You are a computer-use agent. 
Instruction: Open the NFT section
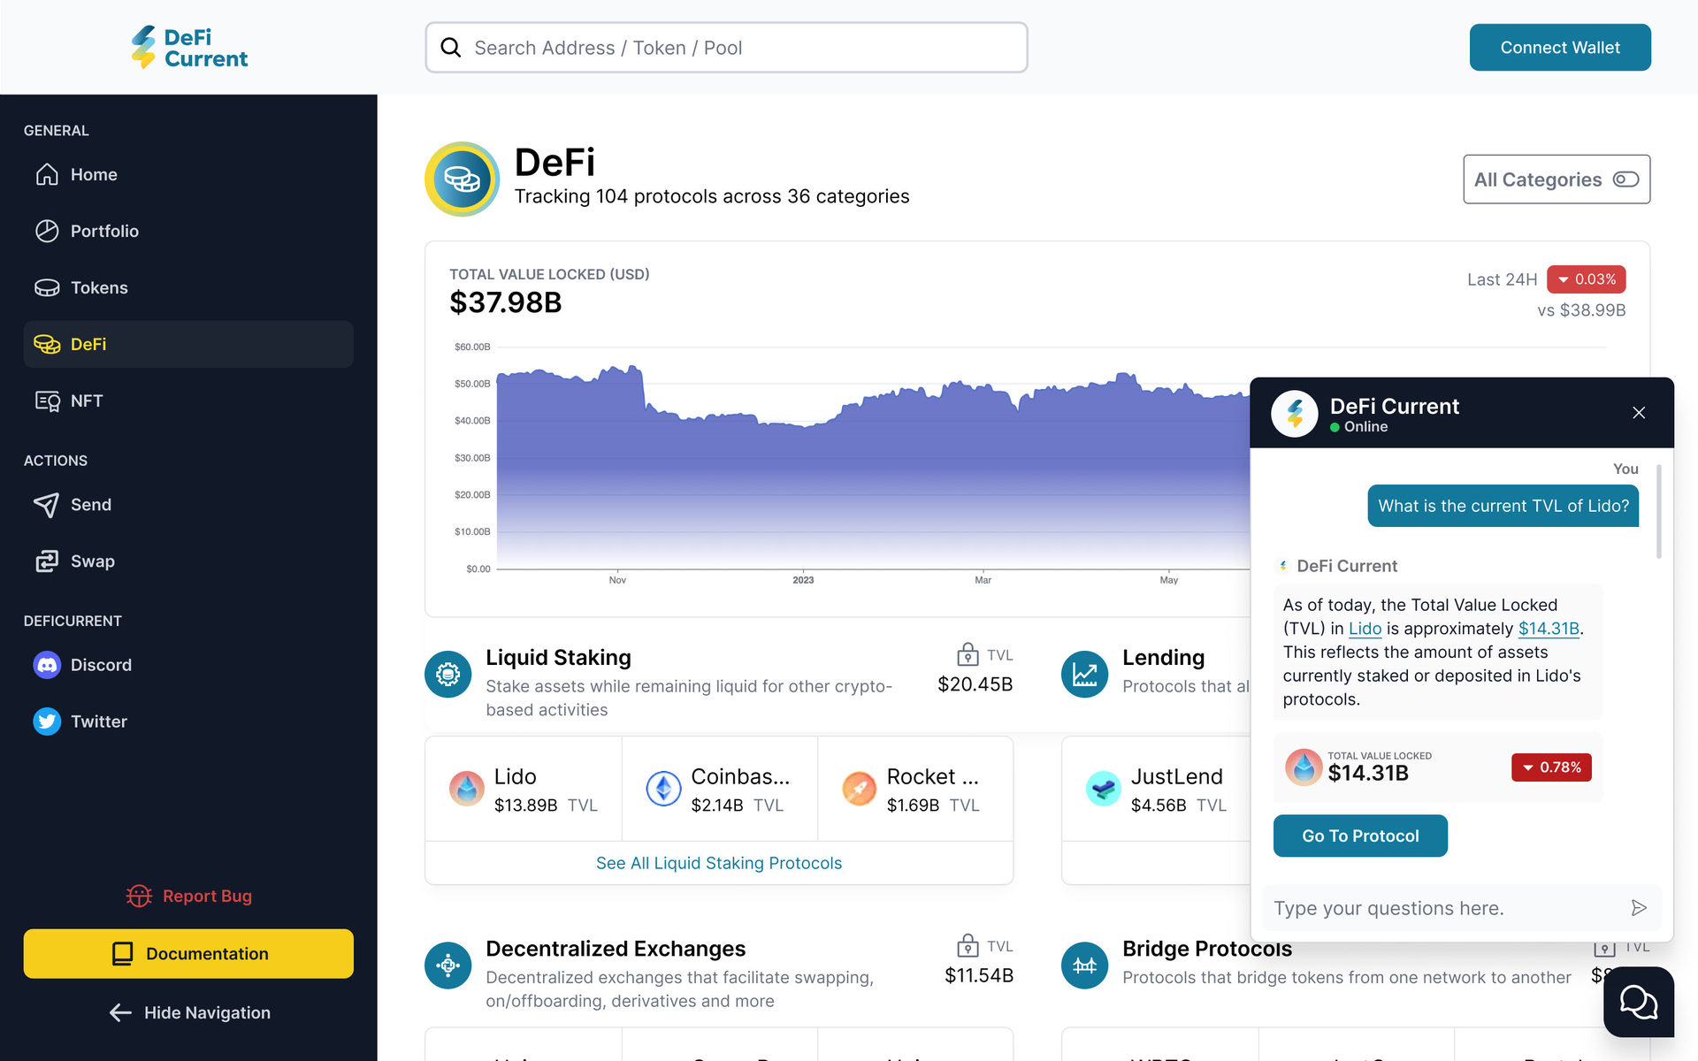tap(188, 401)
